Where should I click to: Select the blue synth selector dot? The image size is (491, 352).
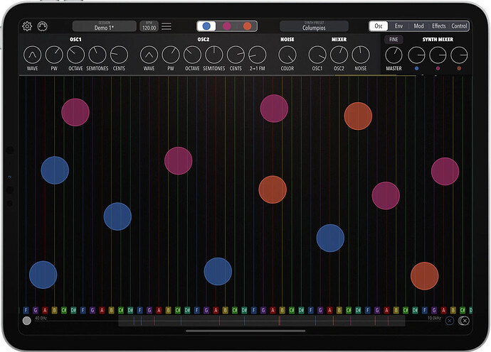click(x=206, y=26)
